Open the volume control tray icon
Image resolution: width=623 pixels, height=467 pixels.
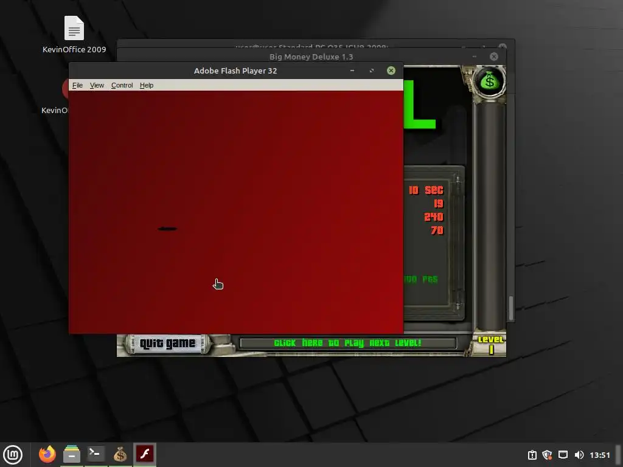point(579,455)
